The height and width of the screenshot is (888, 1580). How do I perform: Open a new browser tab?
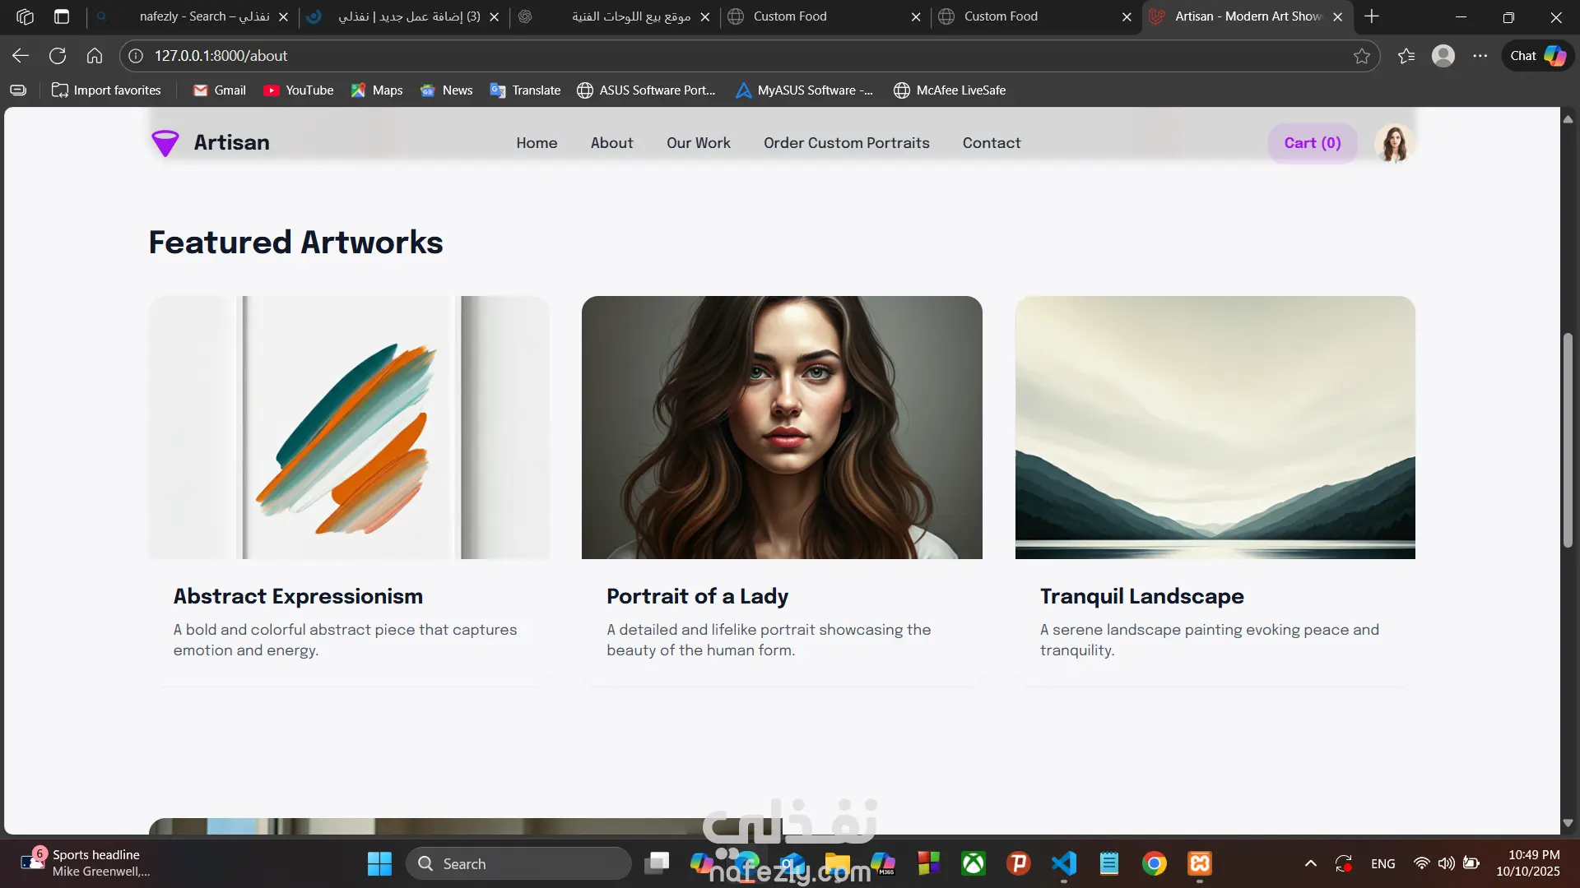click(1372, 16)
